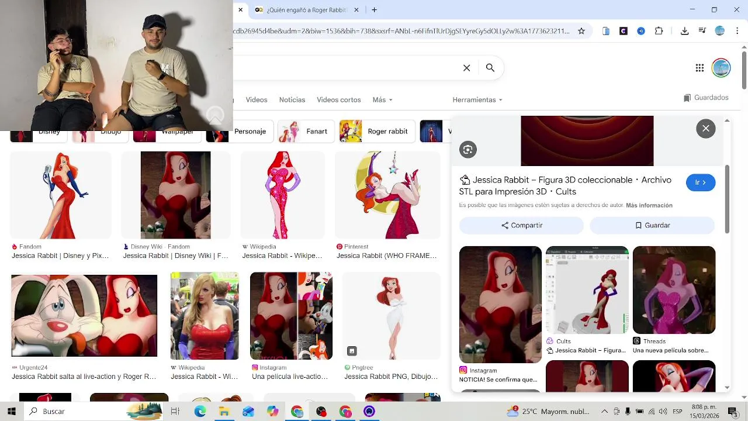Viewport: 748px width, 421px height.
Task: Open the Fandom Jessica Rabbit image result
Action: (61, 195)
